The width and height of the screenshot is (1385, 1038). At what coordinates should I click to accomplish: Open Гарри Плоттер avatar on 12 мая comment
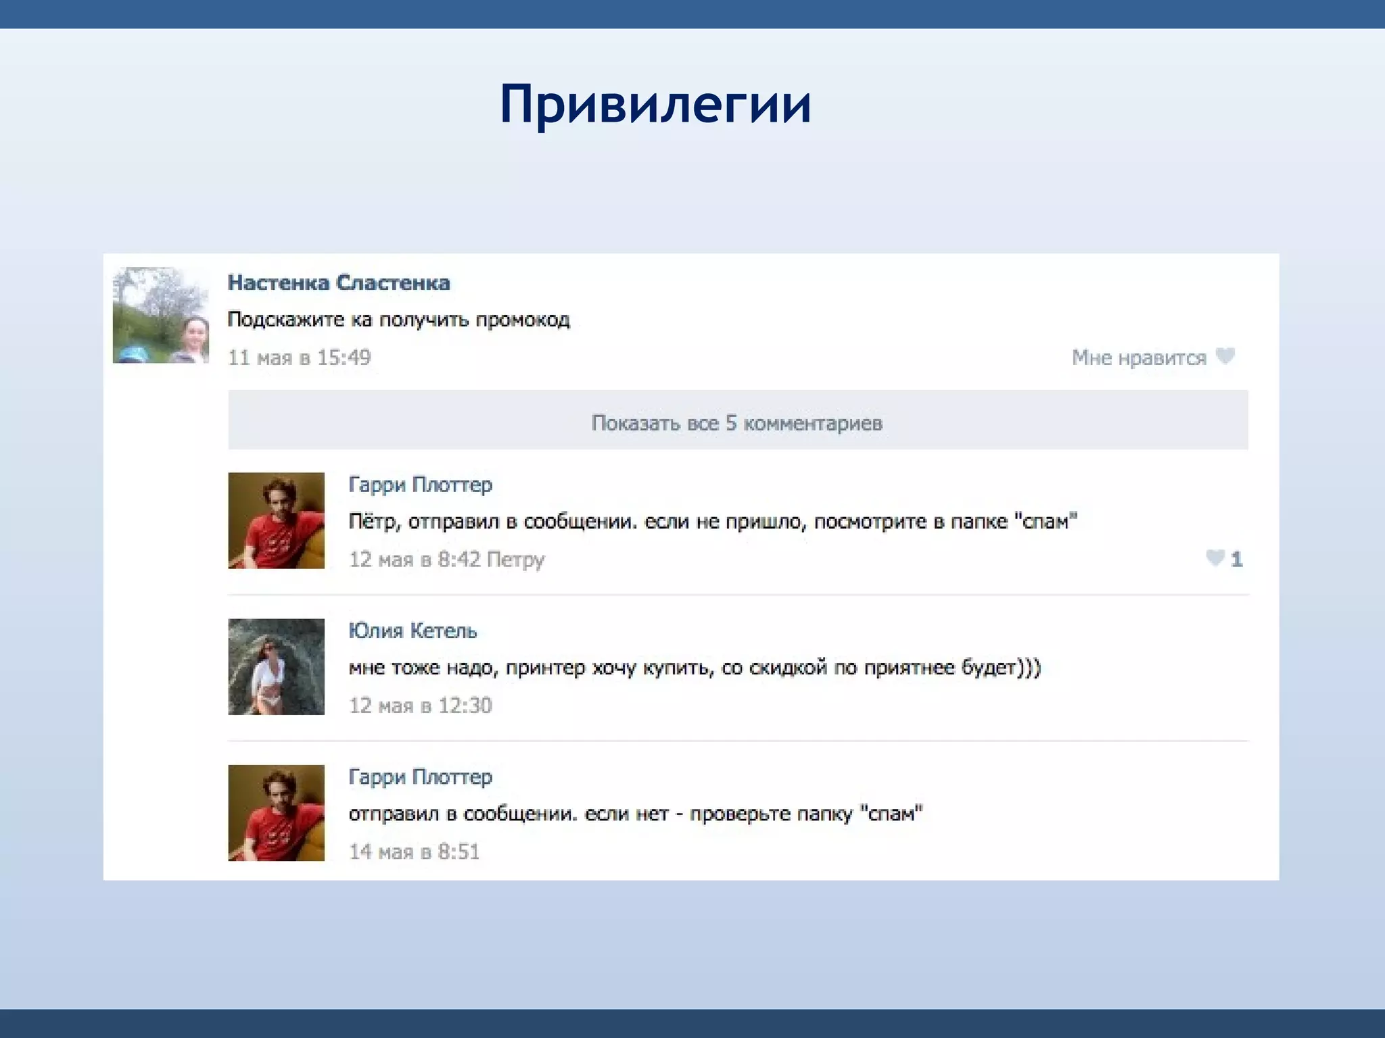[x=276, y=520]
